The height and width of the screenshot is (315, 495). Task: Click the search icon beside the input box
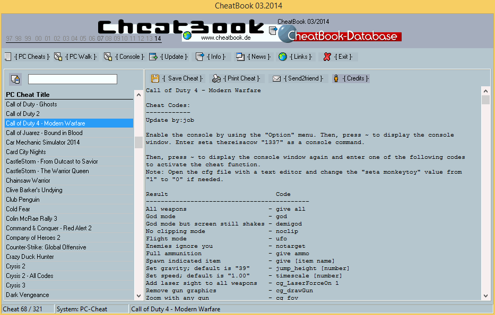click(15, 79)
